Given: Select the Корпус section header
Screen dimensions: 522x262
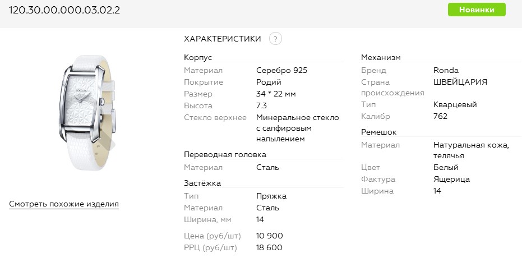Looking at the screenshot, I should [x=198, y=57].
